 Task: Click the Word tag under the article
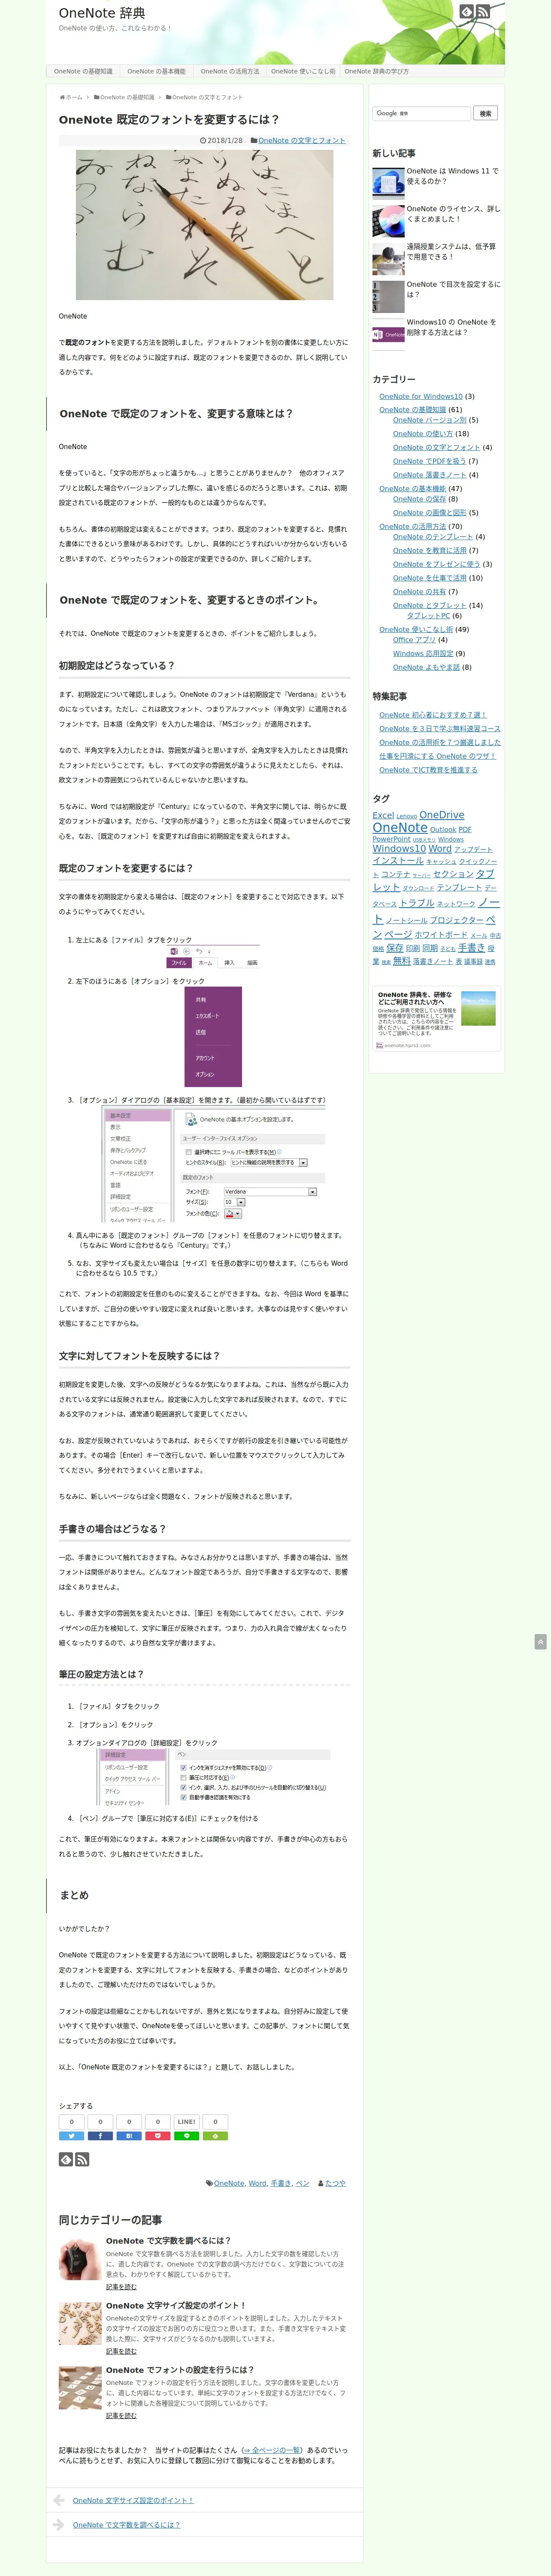[x=257, y=2183]
